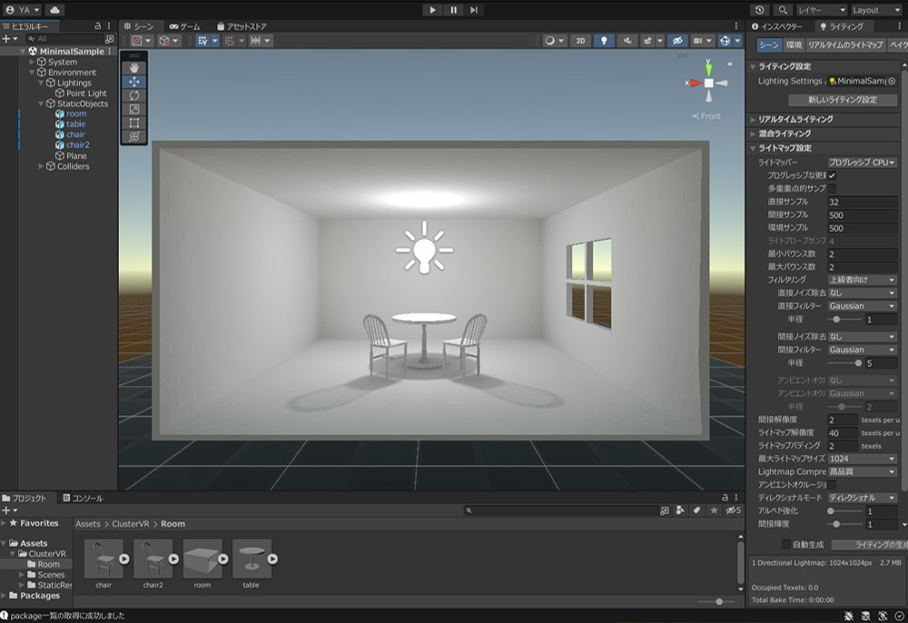Click the 2D view mode button
908x623 pixels.
pos(580,41)
